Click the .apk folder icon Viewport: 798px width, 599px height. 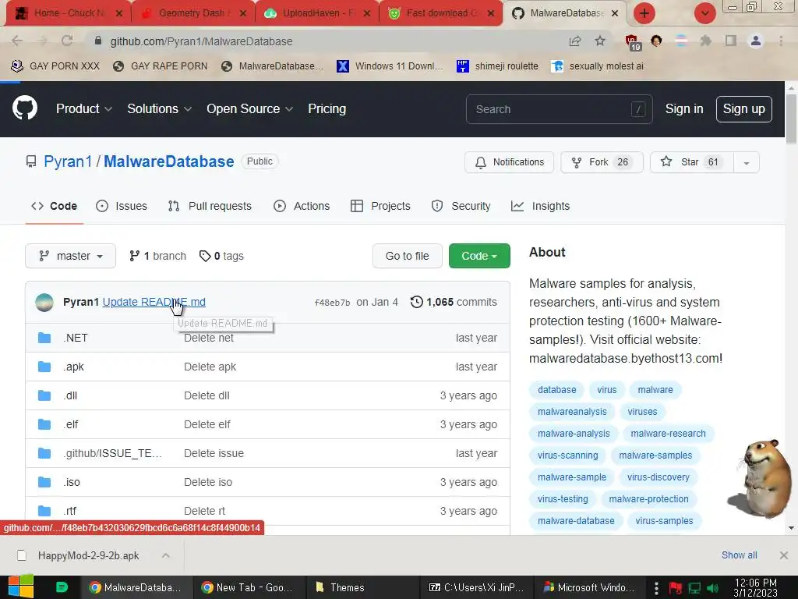(x=44, y=367)
